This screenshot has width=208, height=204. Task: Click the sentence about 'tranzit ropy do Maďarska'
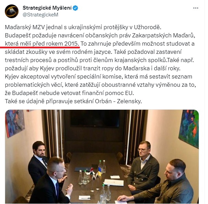coord(93,69)
